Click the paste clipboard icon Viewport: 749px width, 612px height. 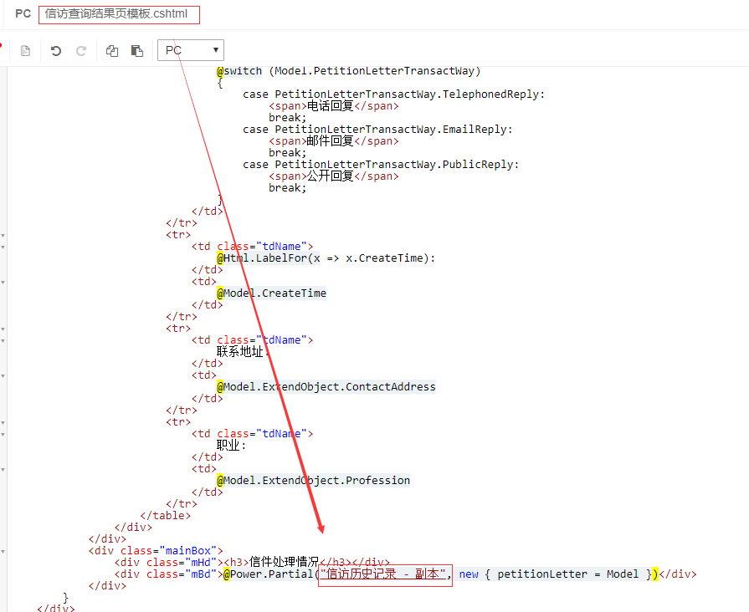pyautogui.click(x=136, y=51)
